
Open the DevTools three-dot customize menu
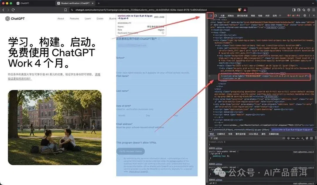309,16
